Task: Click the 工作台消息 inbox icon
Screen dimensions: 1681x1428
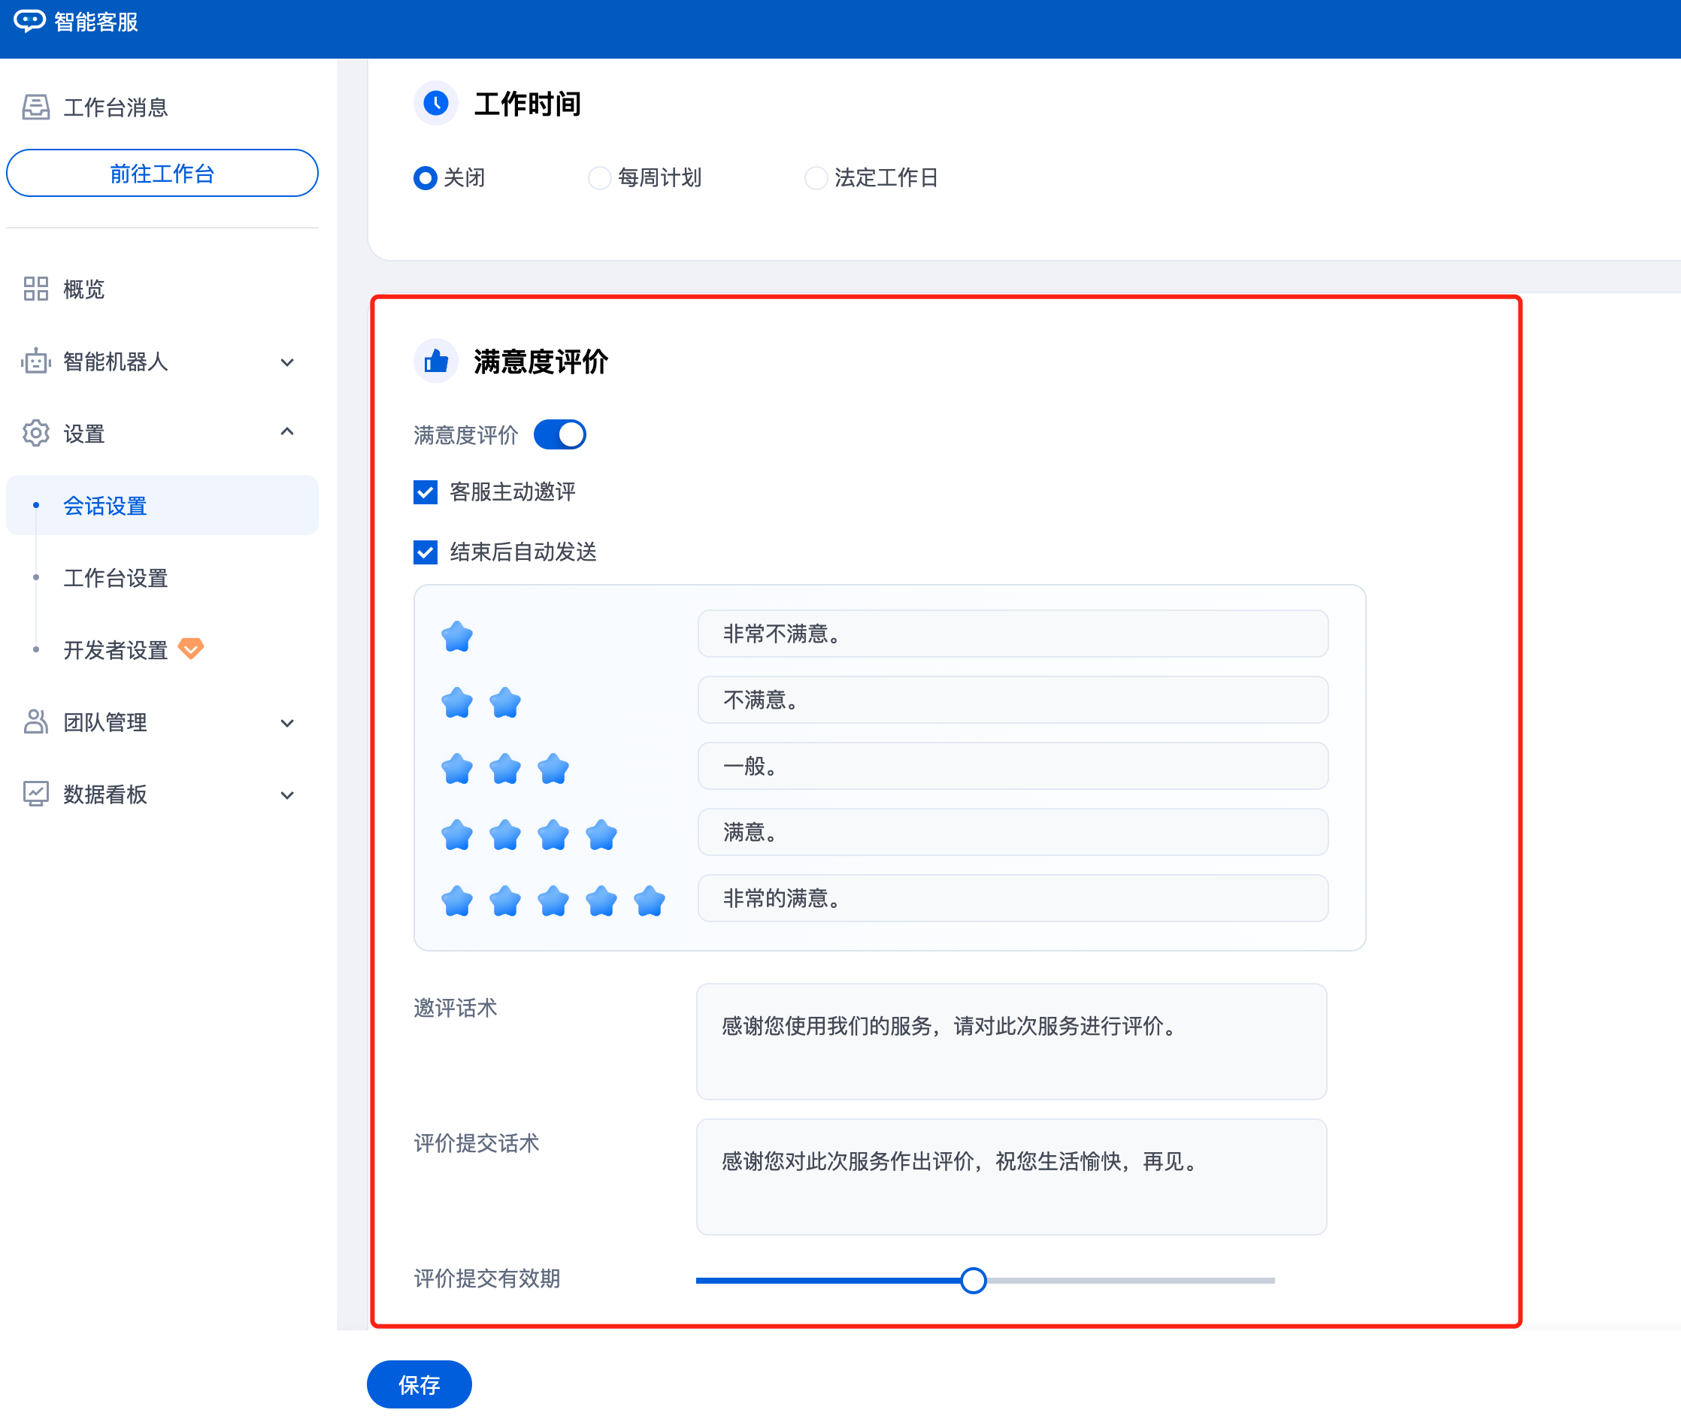Action: point(35,107)
